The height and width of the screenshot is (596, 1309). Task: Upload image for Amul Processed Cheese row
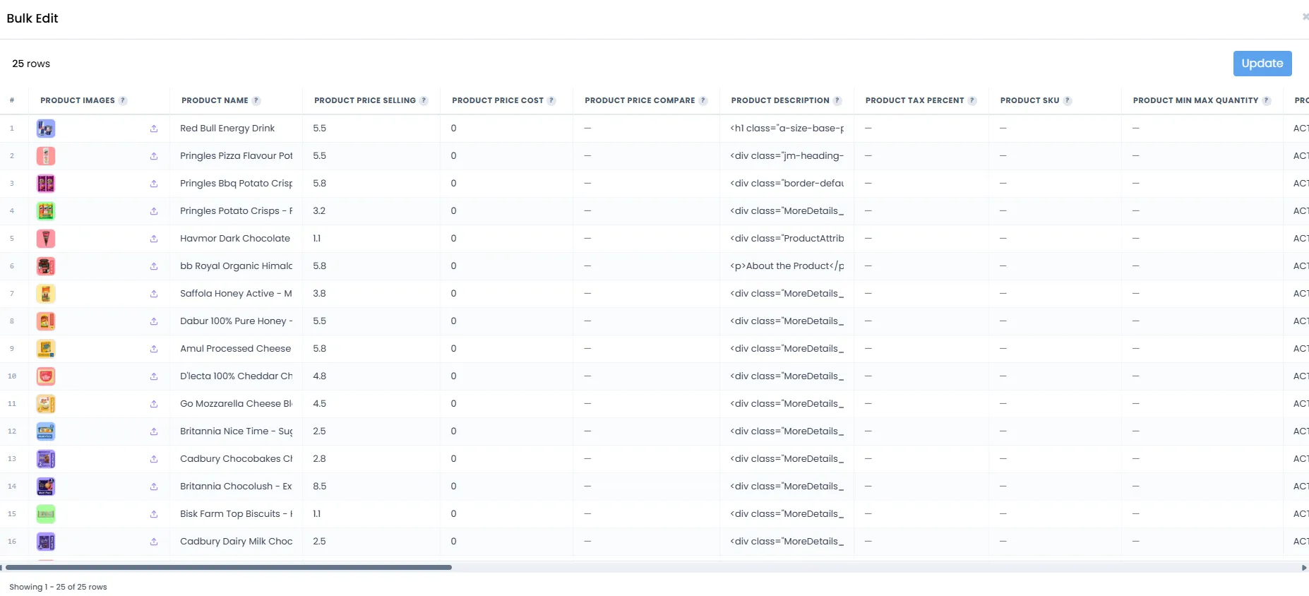pyautogui.click(x=154, y=349)
